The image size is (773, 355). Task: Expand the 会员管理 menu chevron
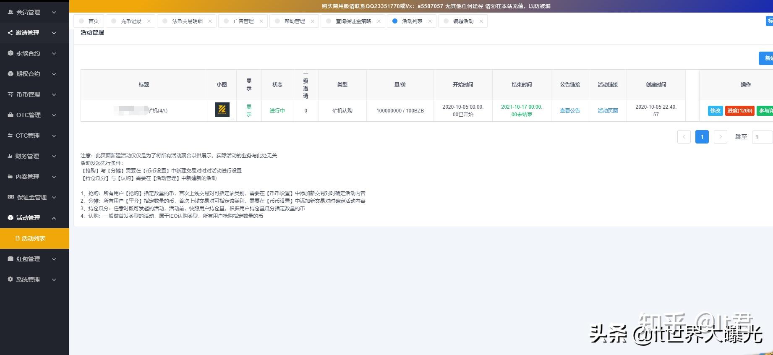point(54,13)
